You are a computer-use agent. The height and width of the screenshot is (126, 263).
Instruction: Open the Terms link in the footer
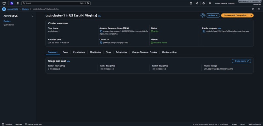point(242,124)
